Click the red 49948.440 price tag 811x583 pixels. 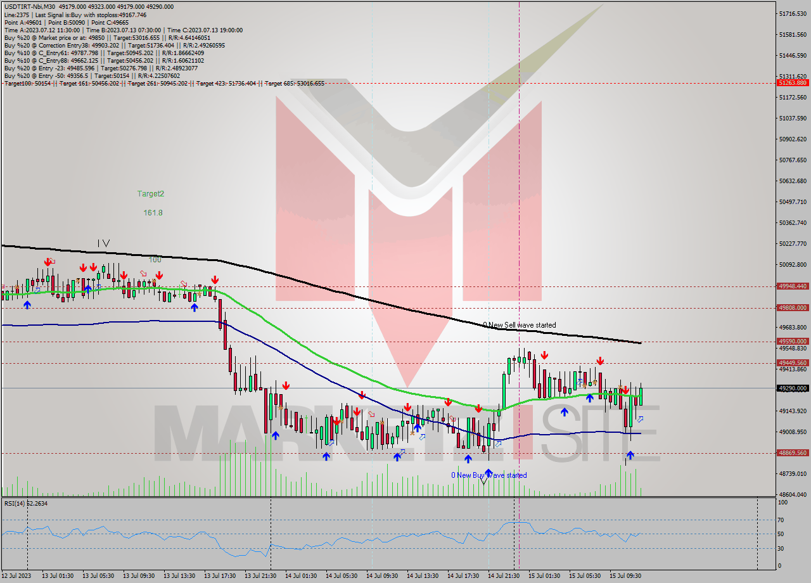[x=793, y=286]
